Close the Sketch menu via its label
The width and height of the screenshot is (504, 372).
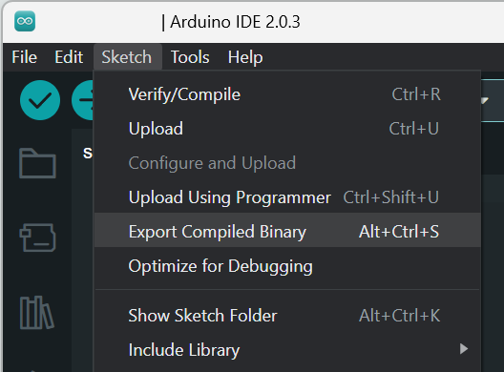point(127,57)
